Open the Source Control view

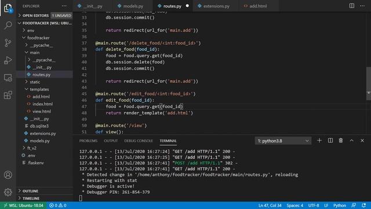(8, 42)
